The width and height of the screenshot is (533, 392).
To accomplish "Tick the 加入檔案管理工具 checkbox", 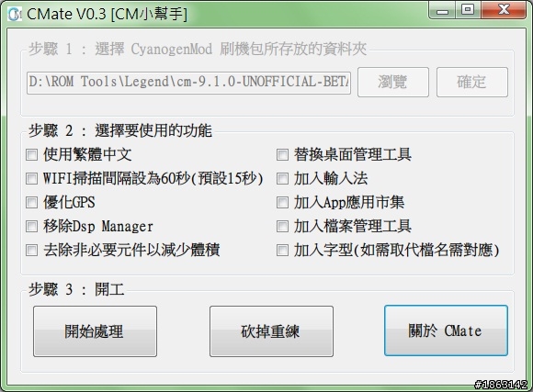I will pyautogui.click(x=282, y=227).
